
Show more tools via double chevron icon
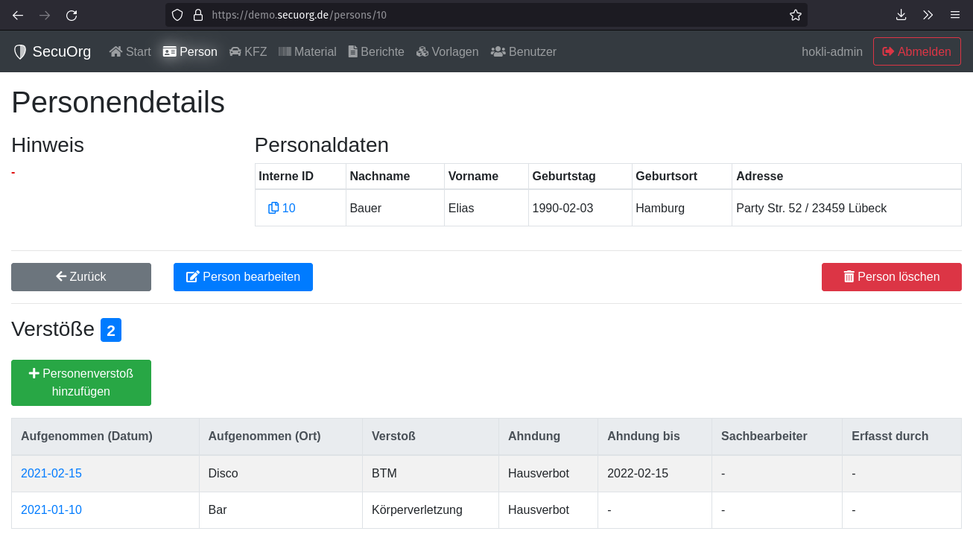pyautogui.click(x=928, y=15)
